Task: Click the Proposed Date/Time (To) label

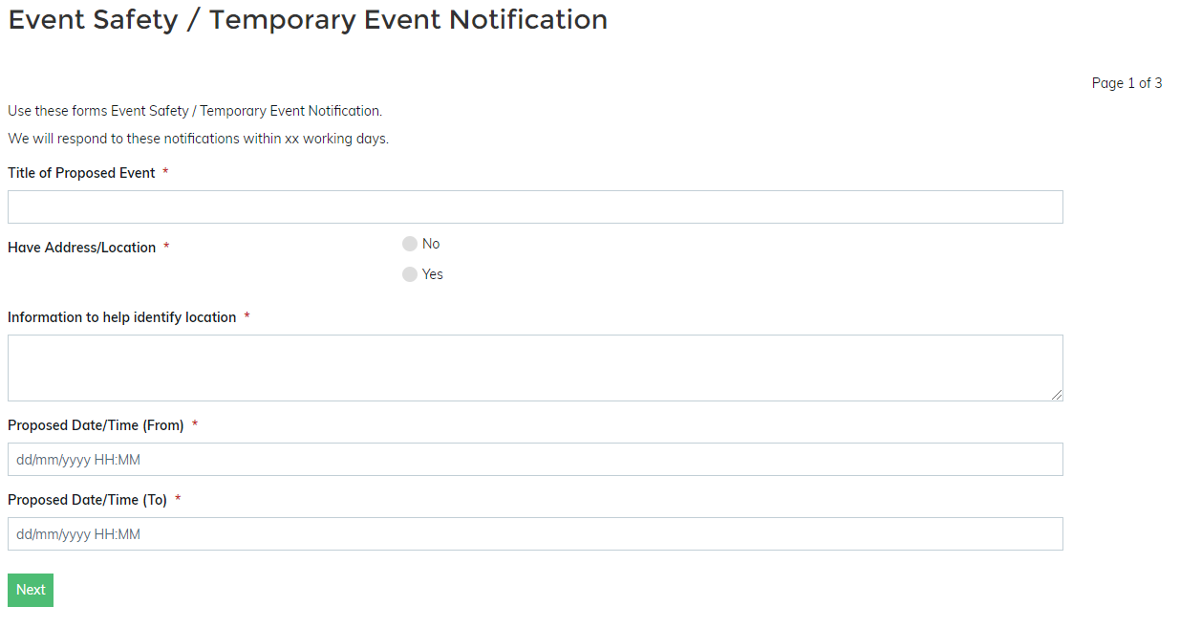Action: (x=87, y=500)
